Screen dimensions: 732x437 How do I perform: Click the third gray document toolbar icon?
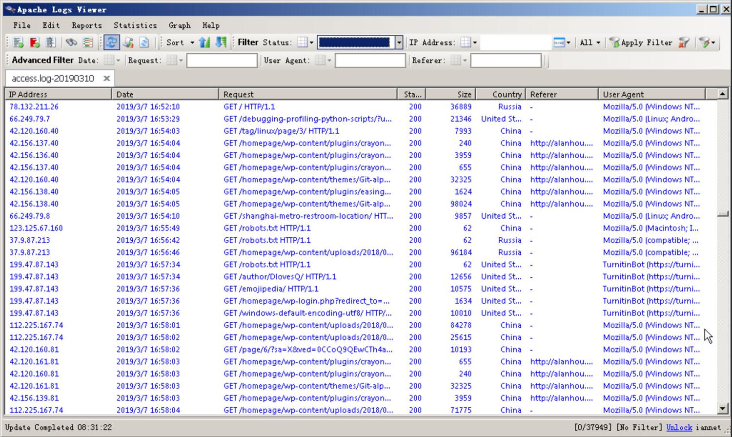point(51,42)
